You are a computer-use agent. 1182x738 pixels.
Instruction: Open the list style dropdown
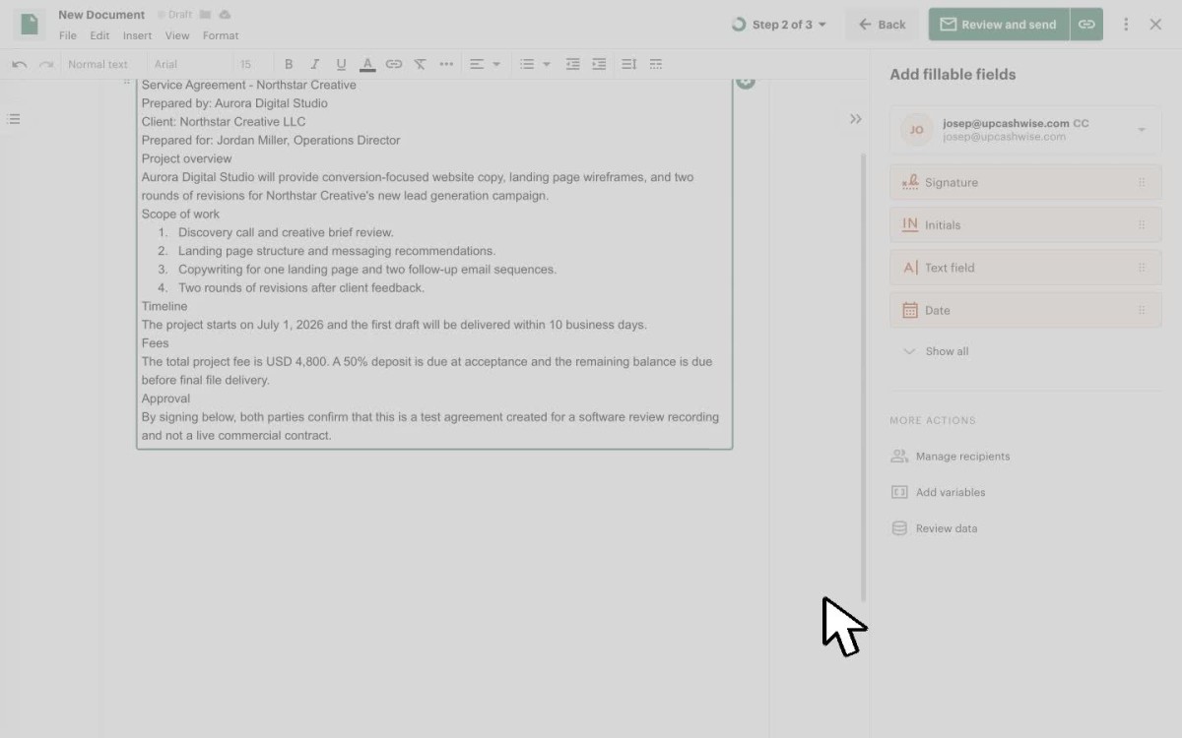tap(535, 64)
